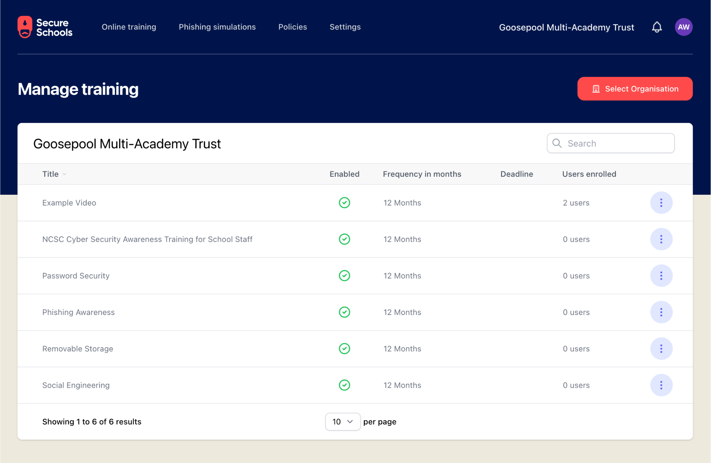
Task: Click the Users enrolled column header
Action: click(x=589, y=174)
